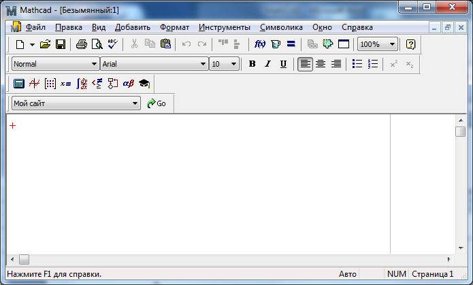Open the Programming toolbar icon
The width and height of the screenshot is (473, 285).
click(x=113, y=84)
